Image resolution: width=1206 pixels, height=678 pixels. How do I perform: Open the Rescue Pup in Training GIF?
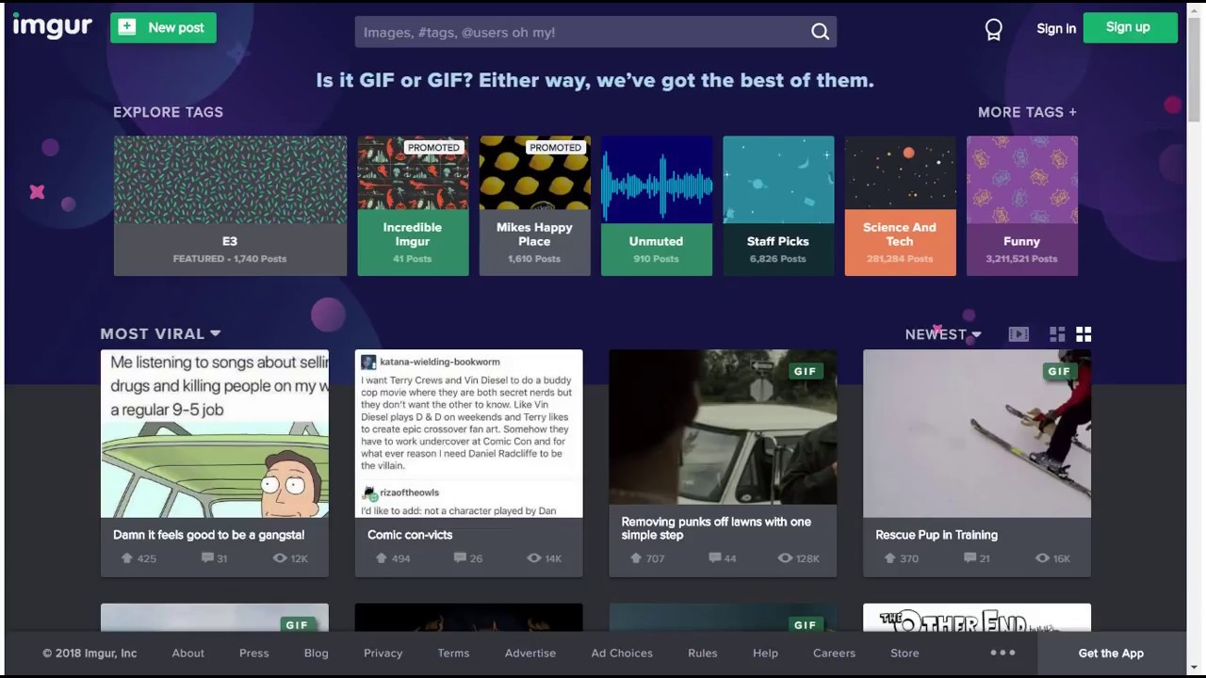coord(977,433)
